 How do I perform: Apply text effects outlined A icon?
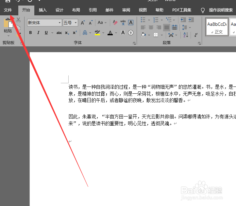85,33
